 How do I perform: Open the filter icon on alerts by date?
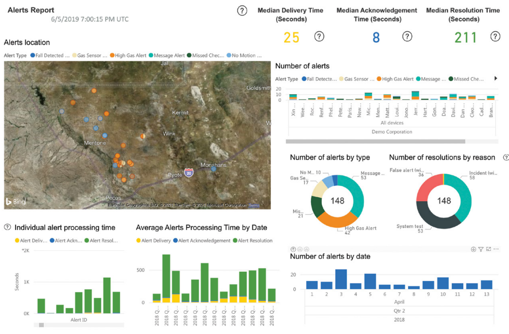coord(481,249)
